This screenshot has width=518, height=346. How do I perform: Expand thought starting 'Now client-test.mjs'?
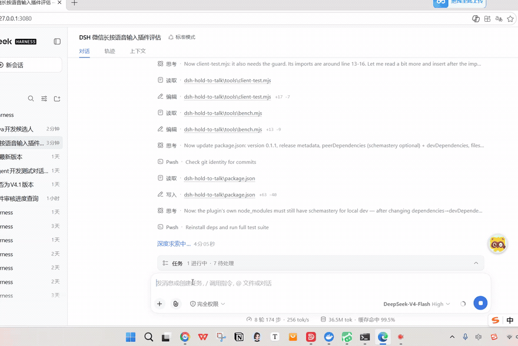pos(320,64)
